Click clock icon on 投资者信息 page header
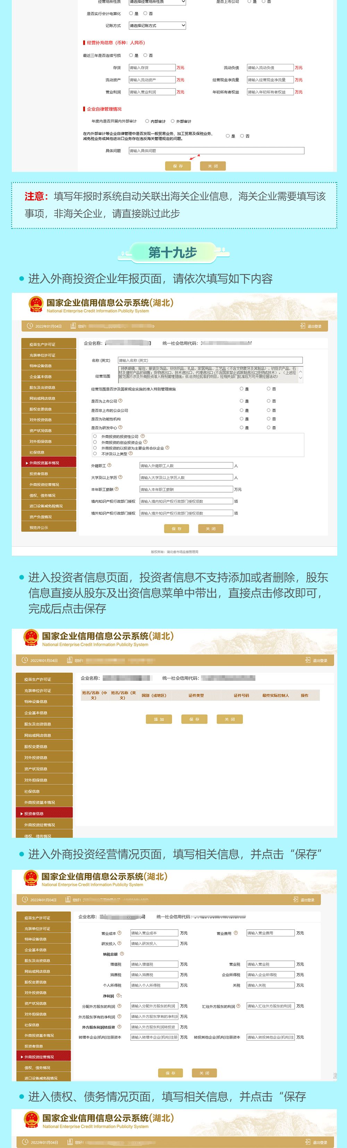347x1148 pixels. (x=25, y=660)
